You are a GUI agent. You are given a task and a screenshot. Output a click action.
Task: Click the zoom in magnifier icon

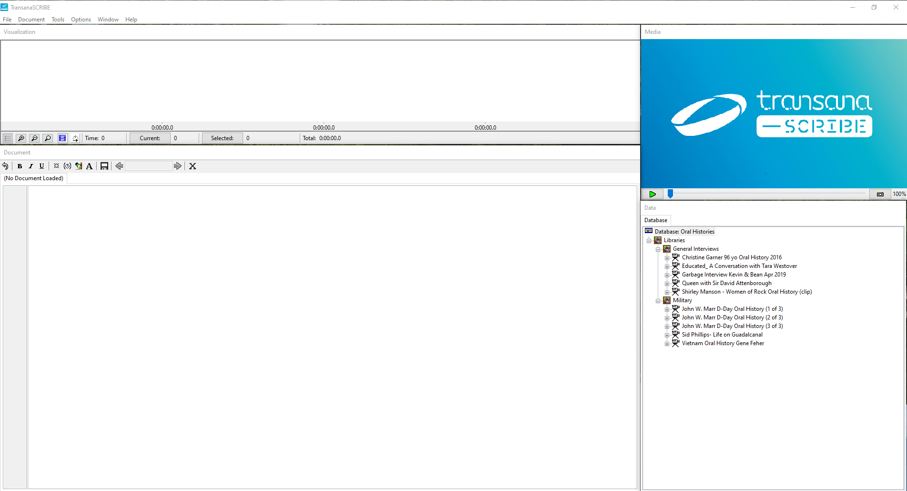(x=21, y=138)
